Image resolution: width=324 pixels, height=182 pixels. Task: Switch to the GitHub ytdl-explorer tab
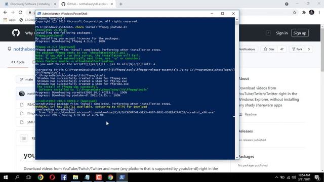point(88,4)
